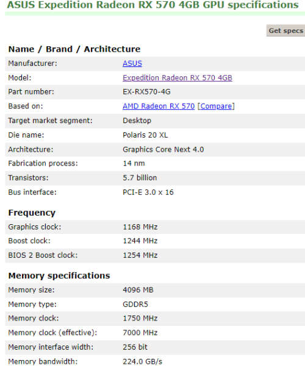Click the Compare link

216,106
